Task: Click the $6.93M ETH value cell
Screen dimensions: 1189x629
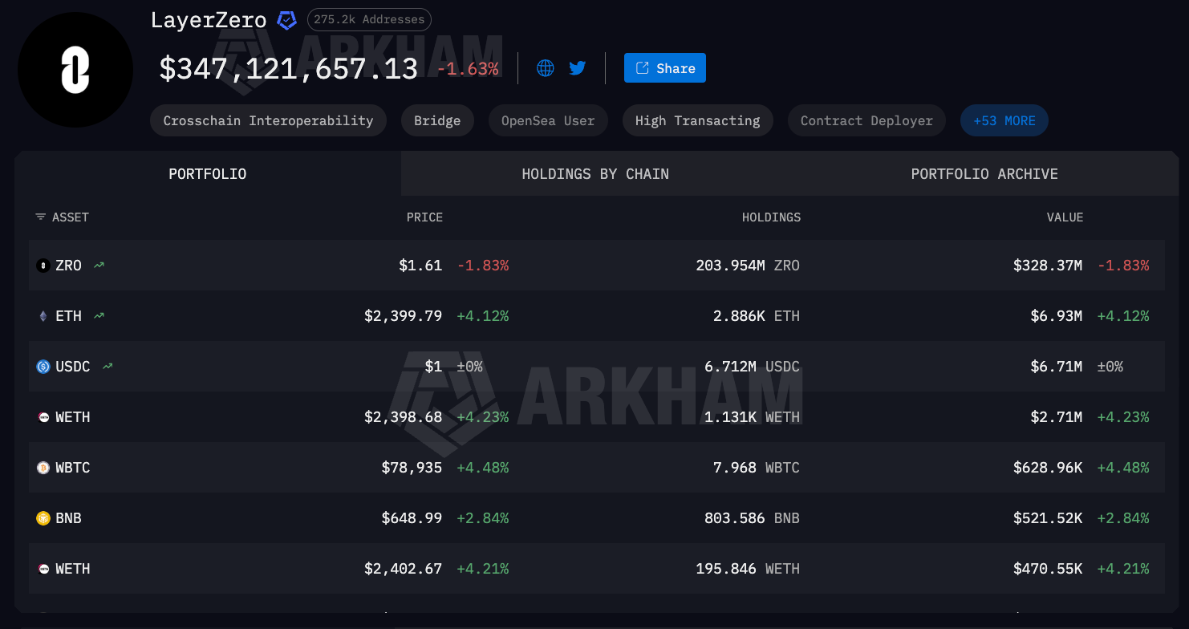Action: click(1057, 316)
